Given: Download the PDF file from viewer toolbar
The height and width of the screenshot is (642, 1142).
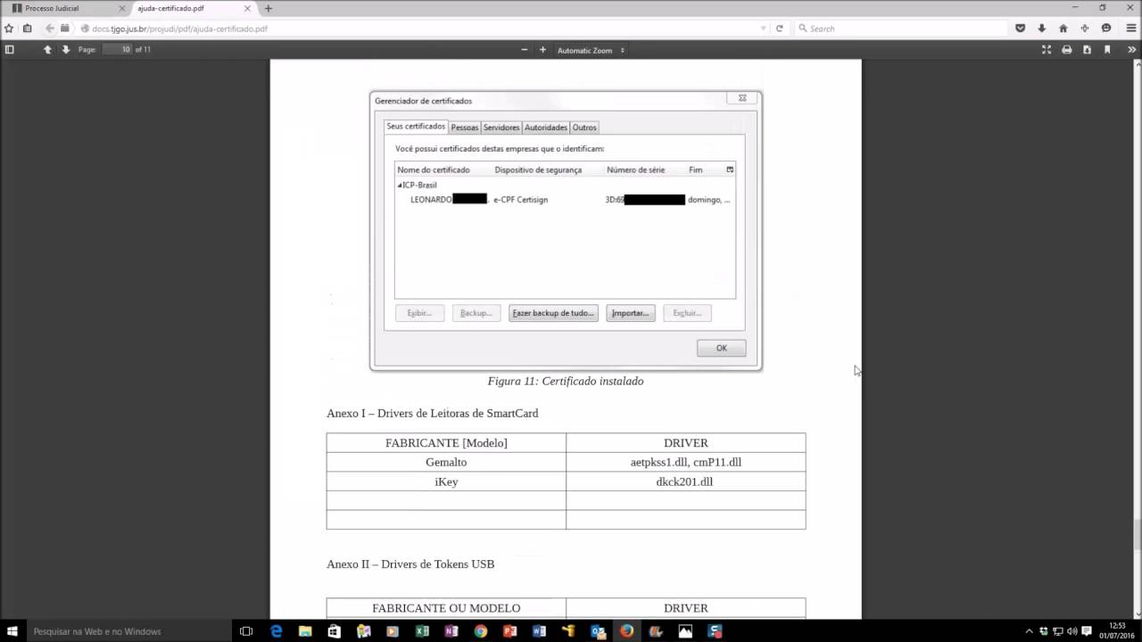Looking at the screenshot, I should click(1087, 50).
